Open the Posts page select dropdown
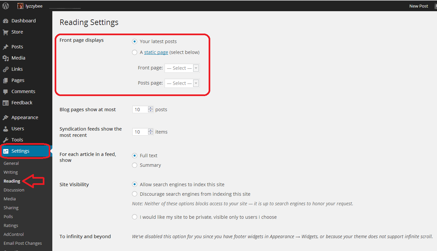Image resolution: width=437 pixels, height=251 pixels. click(182, 83)
